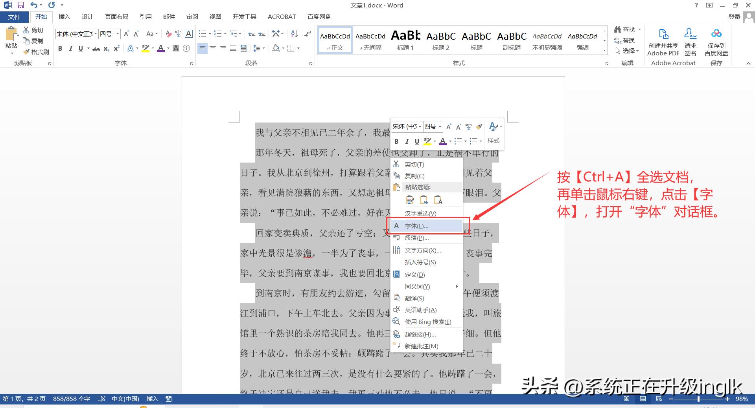Select 字体(F)... from the context menu
The image size is (755, 408).
tap(416, 226)
